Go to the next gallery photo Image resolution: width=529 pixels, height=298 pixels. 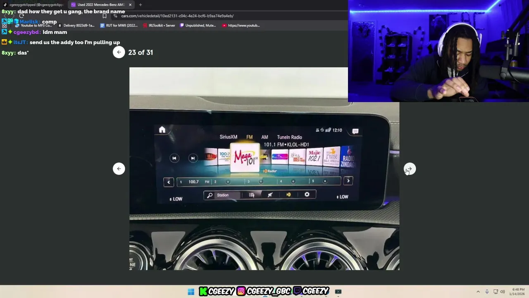click(x=410, y=169)
